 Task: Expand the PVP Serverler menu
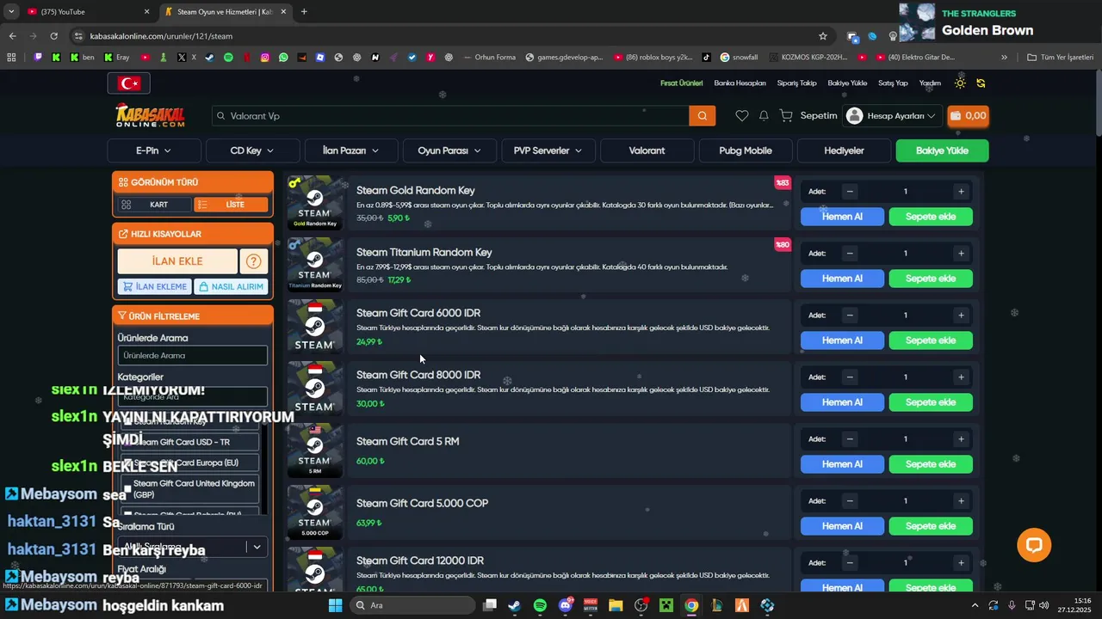point(548,150)
